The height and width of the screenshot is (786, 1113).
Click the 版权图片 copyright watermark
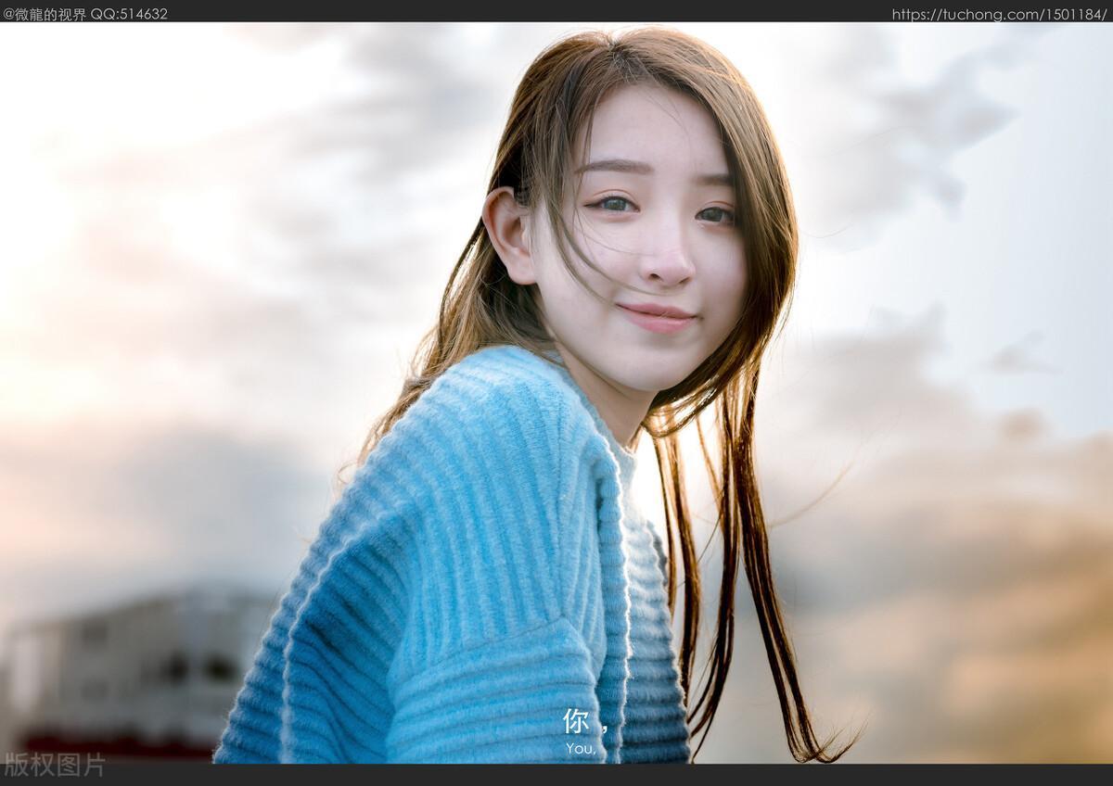pyautogui.click(x=55, y=765)
